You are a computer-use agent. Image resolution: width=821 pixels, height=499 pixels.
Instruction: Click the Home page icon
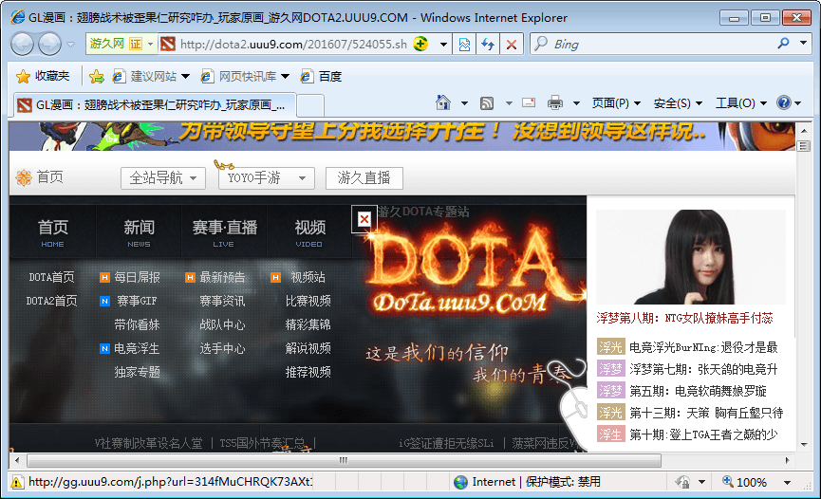pyautogui.click(x=443, y=103)
